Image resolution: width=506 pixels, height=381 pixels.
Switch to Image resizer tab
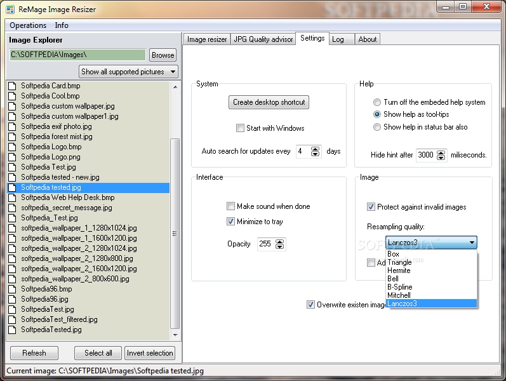(x=207, y=39)
